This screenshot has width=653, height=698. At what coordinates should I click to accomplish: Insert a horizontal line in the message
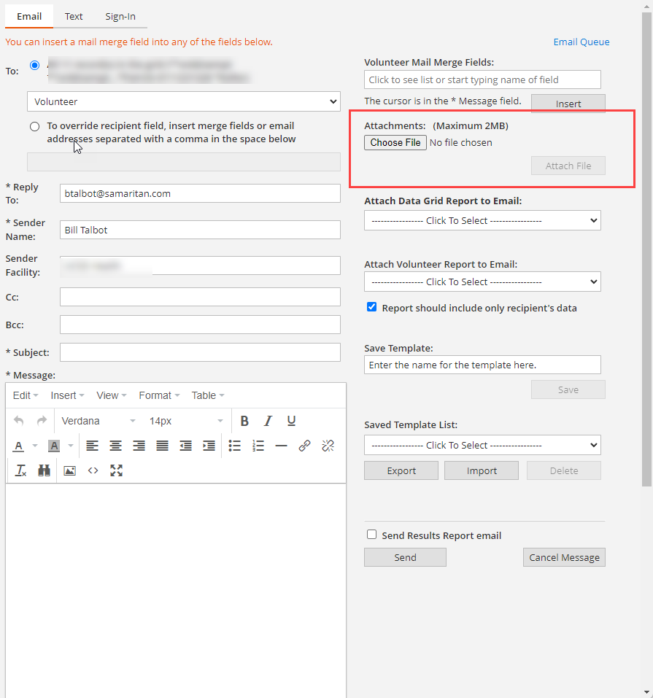(x=282, y=446)
